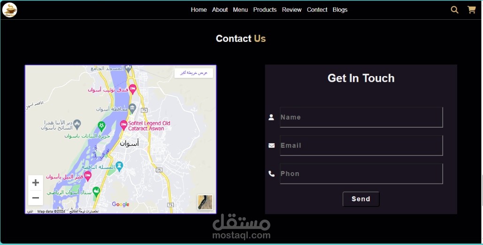Zoom in on the map with plus

[x=36, y=183]
